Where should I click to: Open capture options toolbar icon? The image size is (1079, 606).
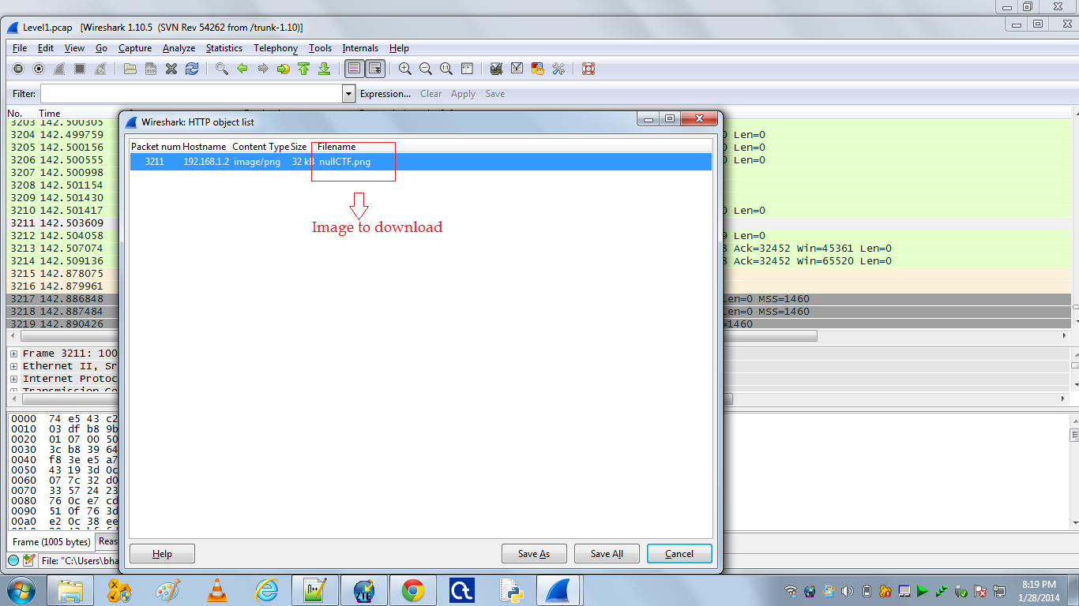point(39,69)
